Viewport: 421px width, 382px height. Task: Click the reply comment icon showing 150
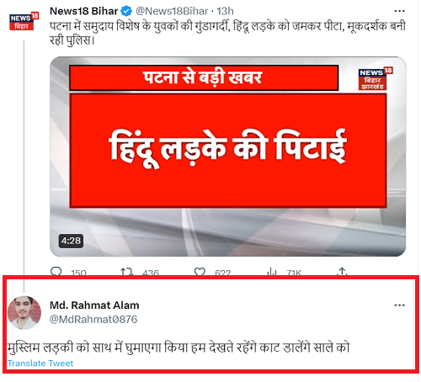coord(56,272)
